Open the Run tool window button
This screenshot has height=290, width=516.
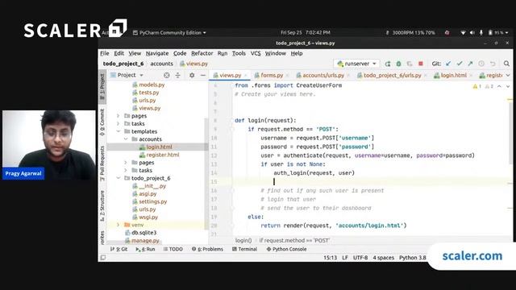coord(145,249)
